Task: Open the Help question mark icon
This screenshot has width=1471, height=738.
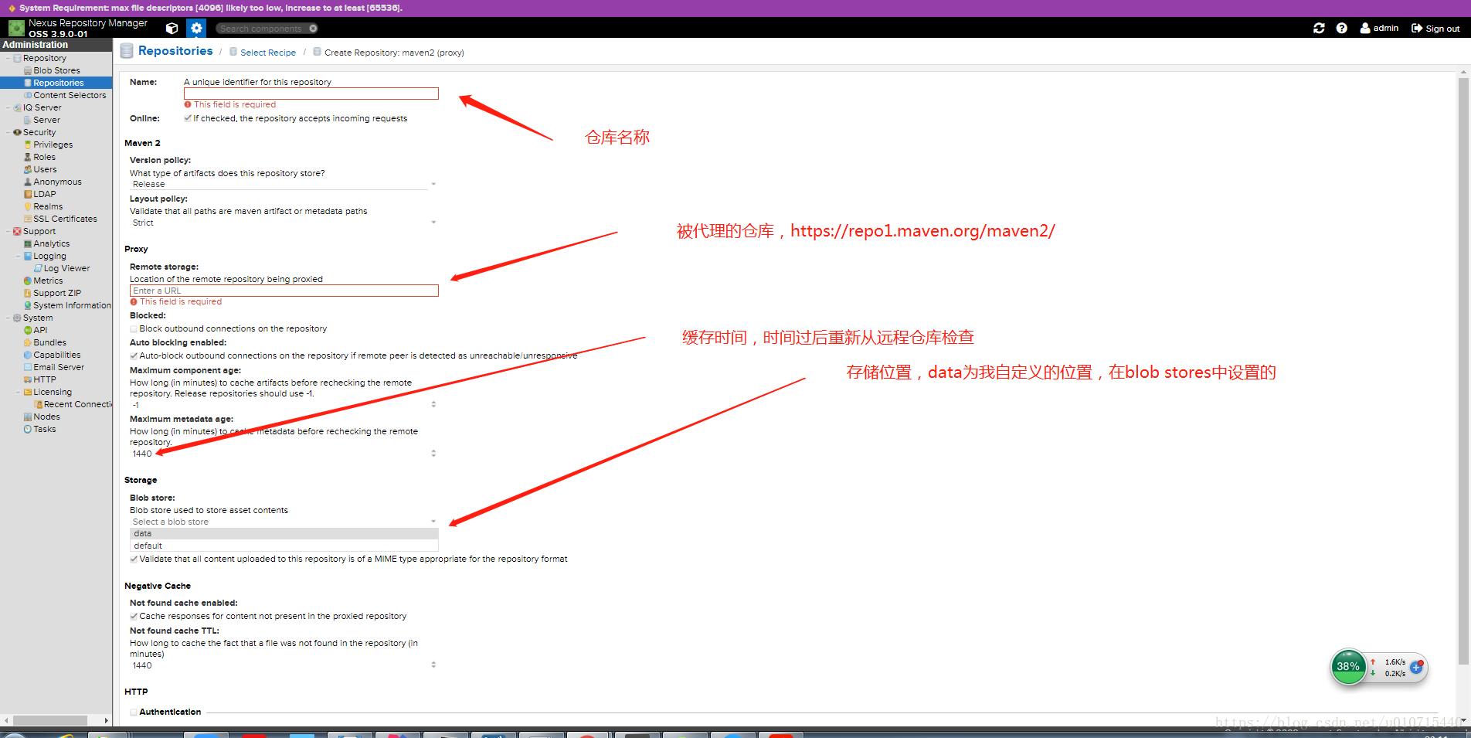Action: (x=1342, y=29)
